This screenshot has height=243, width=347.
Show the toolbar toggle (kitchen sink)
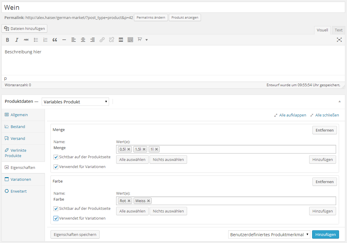(x=130, y=40)
